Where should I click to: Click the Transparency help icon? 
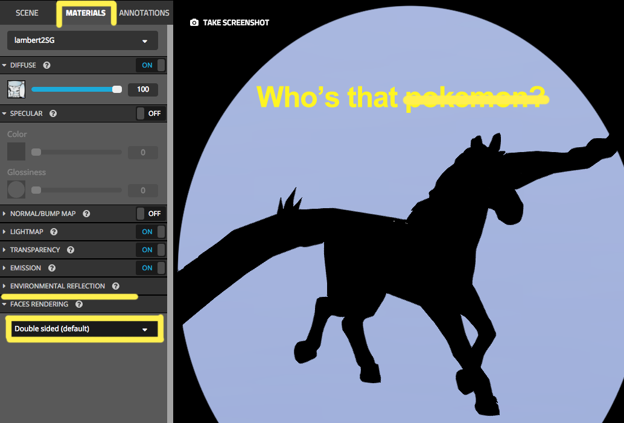[71, 250]
